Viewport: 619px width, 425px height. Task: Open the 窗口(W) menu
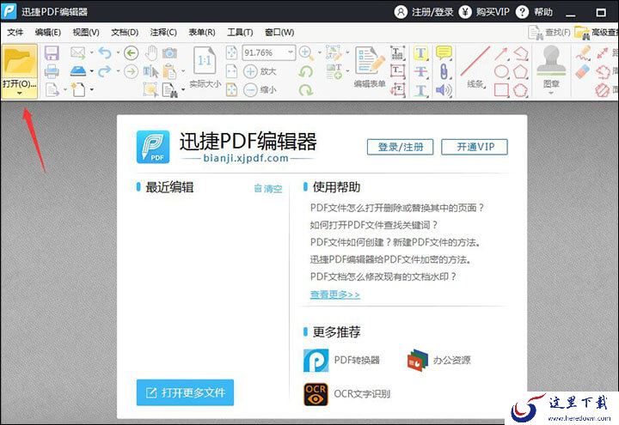[x=279, y=33]
